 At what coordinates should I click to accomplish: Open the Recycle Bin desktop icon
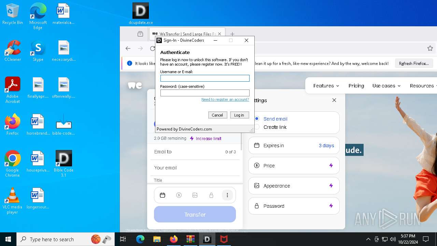tap(13, 14)
